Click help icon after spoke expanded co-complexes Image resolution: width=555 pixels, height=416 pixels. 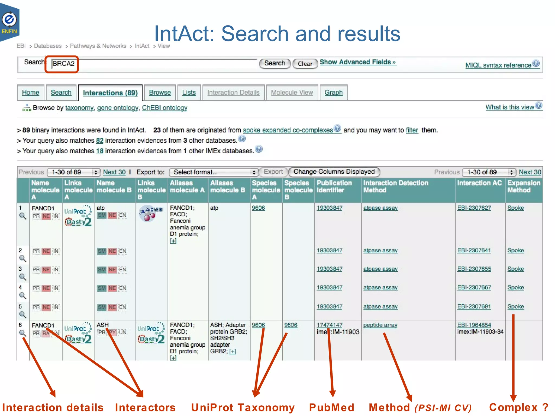(x=337, y=128)
